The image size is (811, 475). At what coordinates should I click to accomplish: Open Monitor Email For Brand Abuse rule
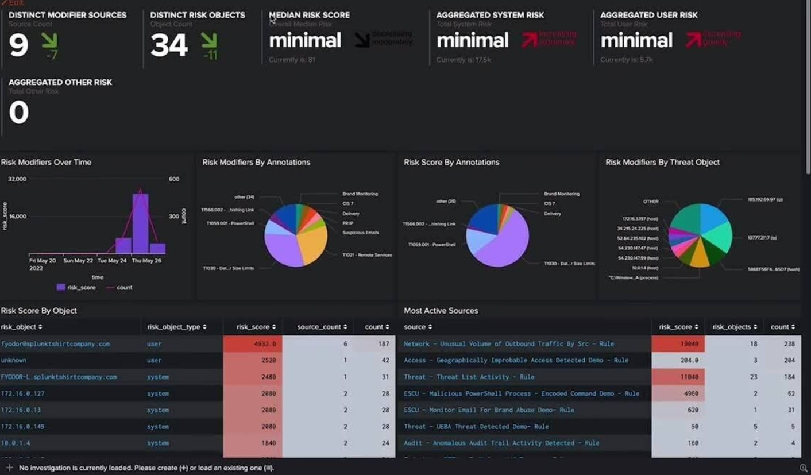(489, 410)
